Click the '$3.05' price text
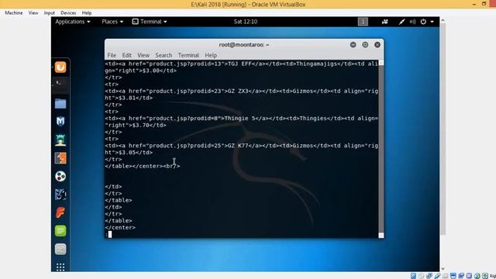Viewport: 496px width, 279px height. 127,153
